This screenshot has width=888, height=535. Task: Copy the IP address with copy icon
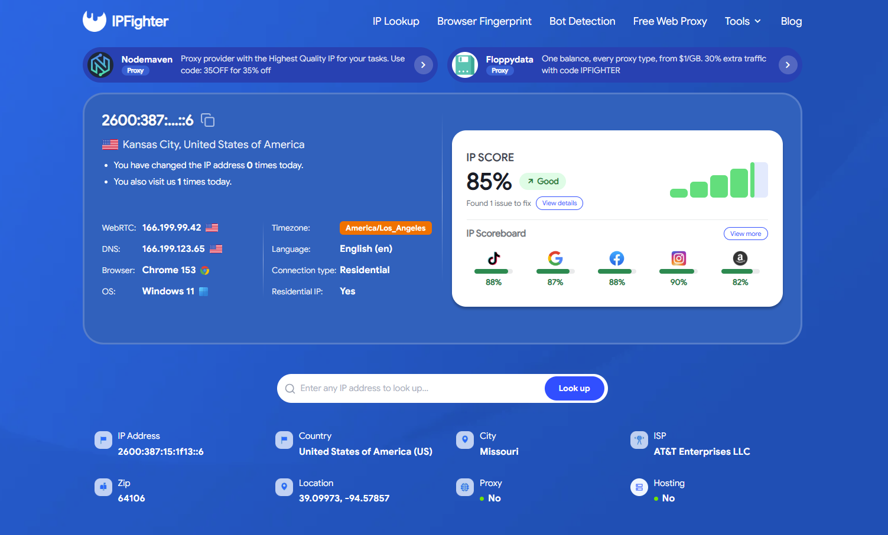(x=207, y=120)
